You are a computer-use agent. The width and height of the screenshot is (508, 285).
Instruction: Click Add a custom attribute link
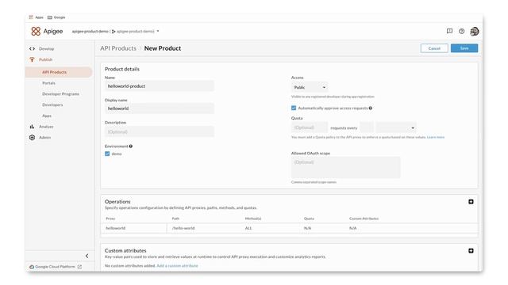coord(177,266)
